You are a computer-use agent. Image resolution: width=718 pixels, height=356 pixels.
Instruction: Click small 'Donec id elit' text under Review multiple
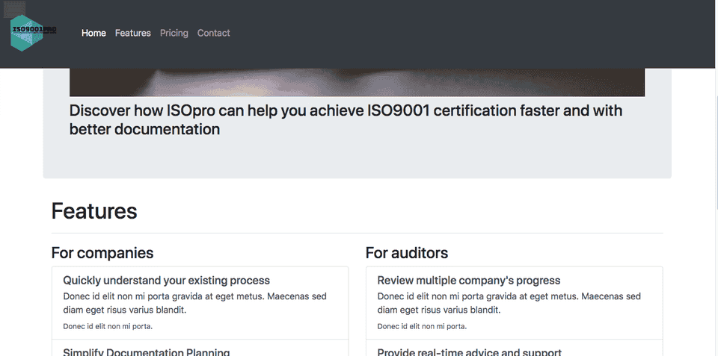(422, 326)
